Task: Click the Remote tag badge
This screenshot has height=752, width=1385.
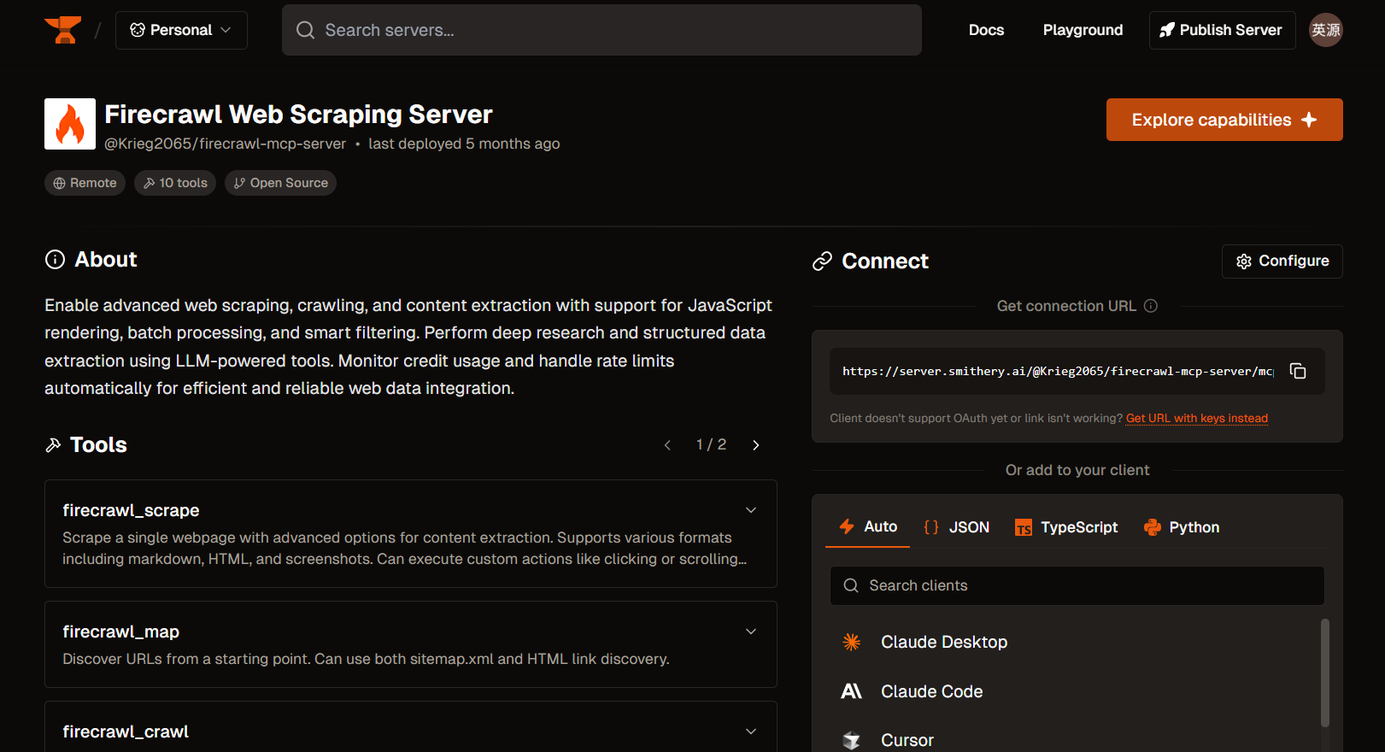Action: pyautogui.click(x=85, y=183)
